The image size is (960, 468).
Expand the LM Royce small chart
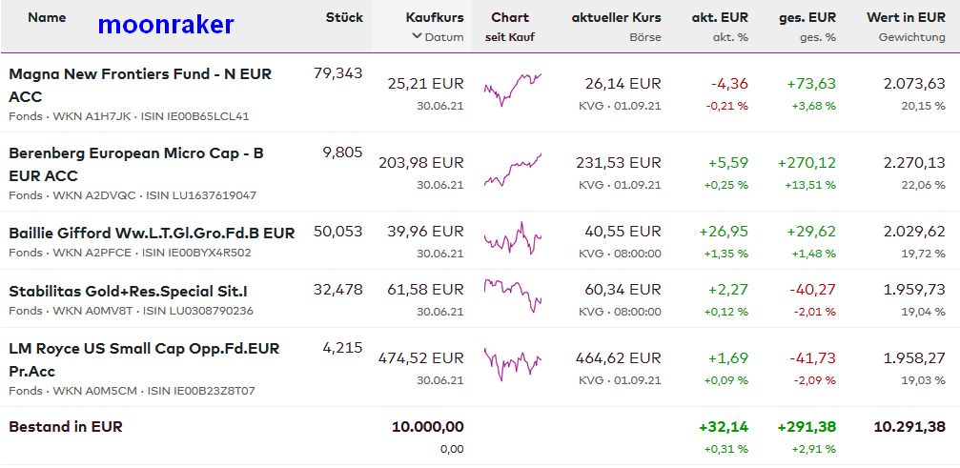512,363
